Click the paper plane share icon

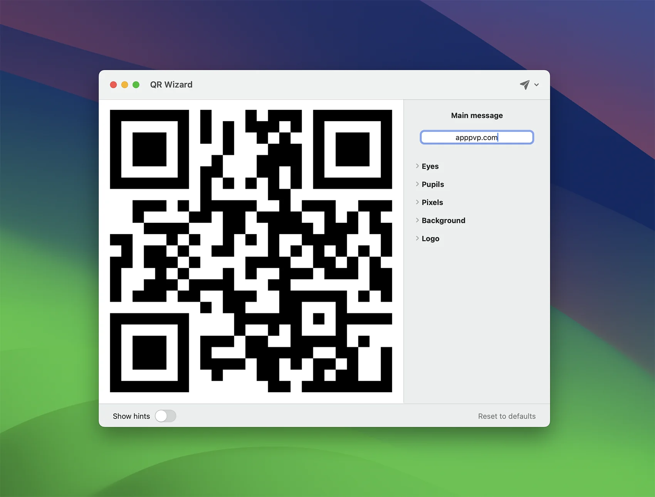pyautogui.click(x=524, y=85)
